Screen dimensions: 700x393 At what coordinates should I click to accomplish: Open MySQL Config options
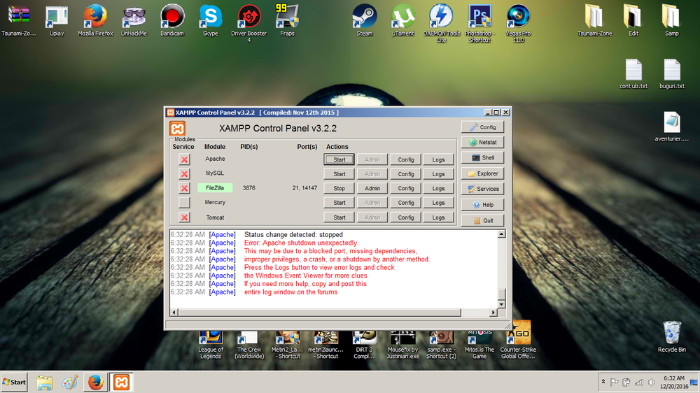406,174
